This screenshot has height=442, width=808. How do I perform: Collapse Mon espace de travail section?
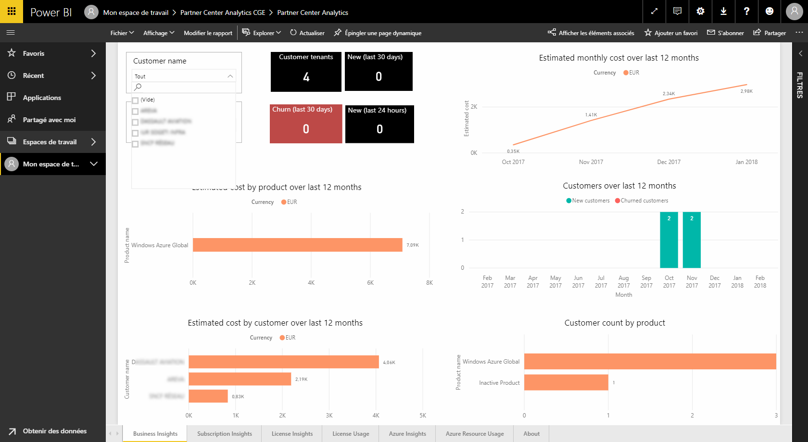coord(94,164)
